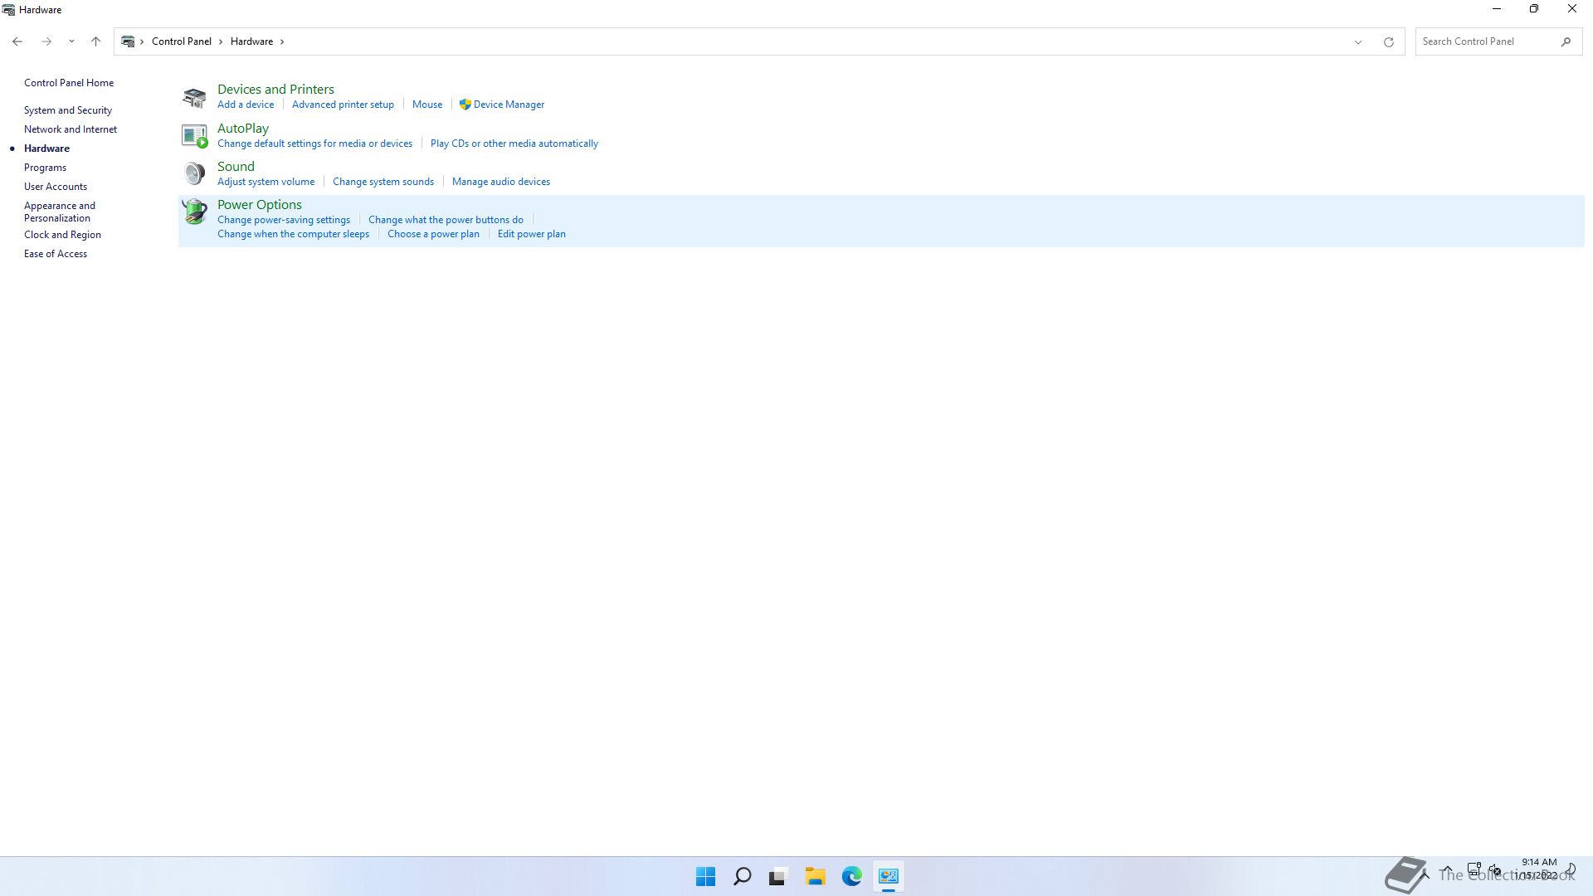This screenshot has width=1593, height=896.
Task: Go up one level with Up arrow
Action: (95, 41)
